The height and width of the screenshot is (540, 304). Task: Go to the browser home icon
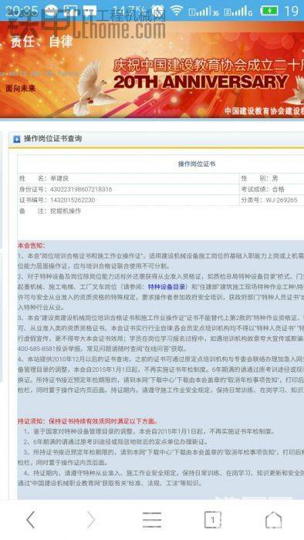point(273,520)
